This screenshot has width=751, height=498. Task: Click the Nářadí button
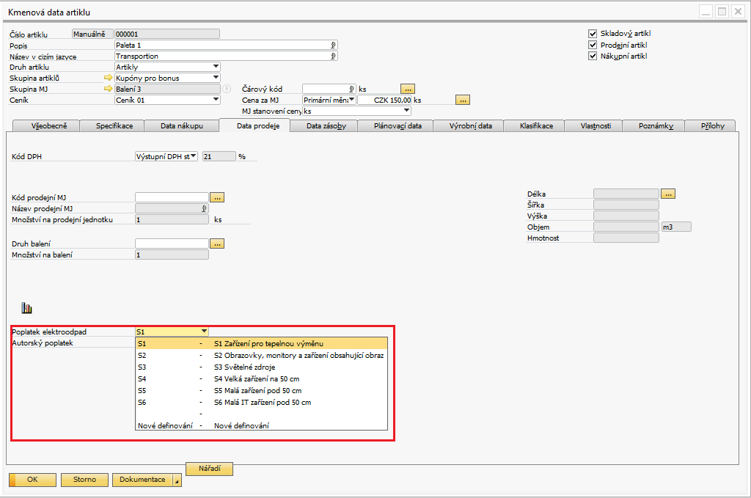coord(209,469)
